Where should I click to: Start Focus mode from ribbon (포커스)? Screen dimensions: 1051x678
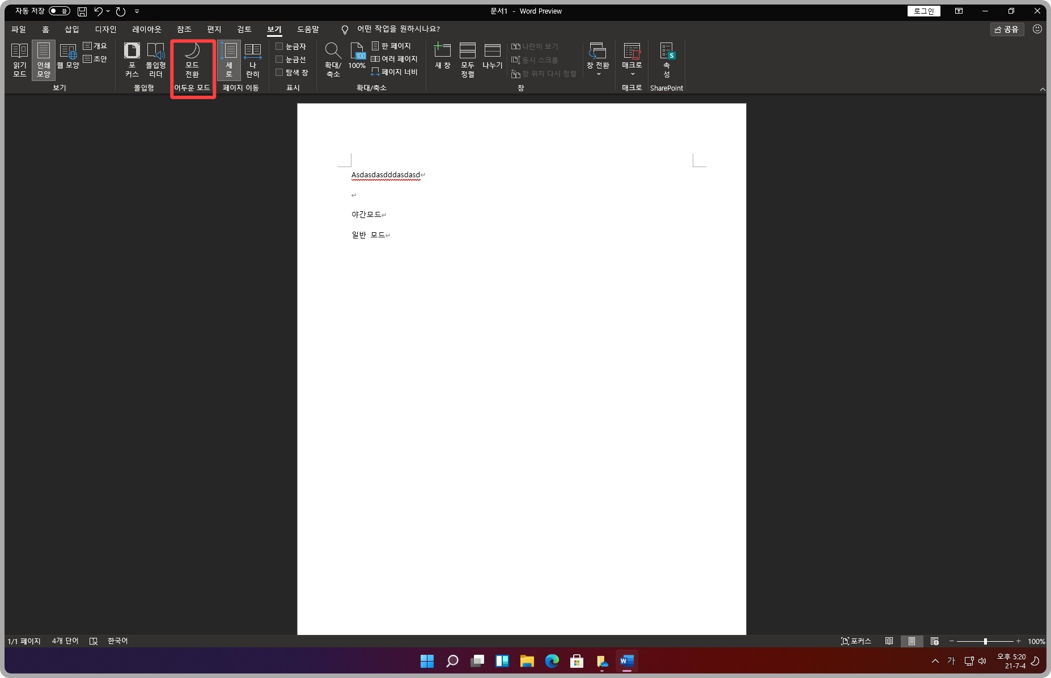132,59
